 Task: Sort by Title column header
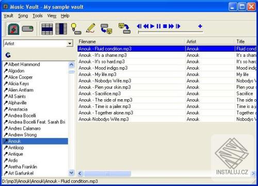(x=246, y=41)
